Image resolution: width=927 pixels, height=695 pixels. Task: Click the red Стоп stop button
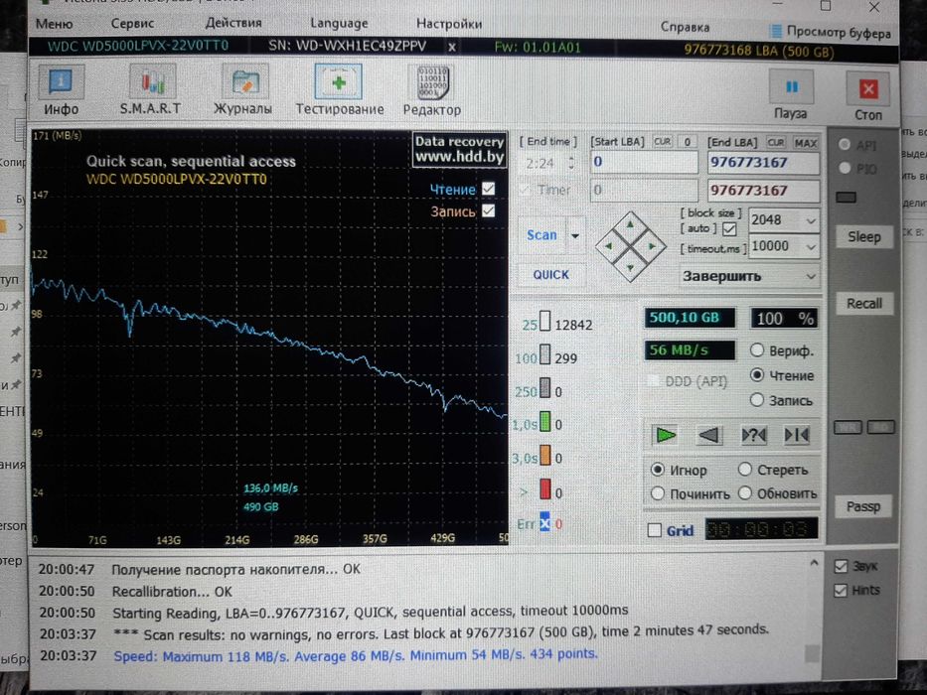867,97
